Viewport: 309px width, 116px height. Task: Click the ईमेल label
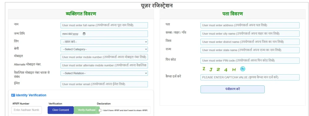[17, 83]
